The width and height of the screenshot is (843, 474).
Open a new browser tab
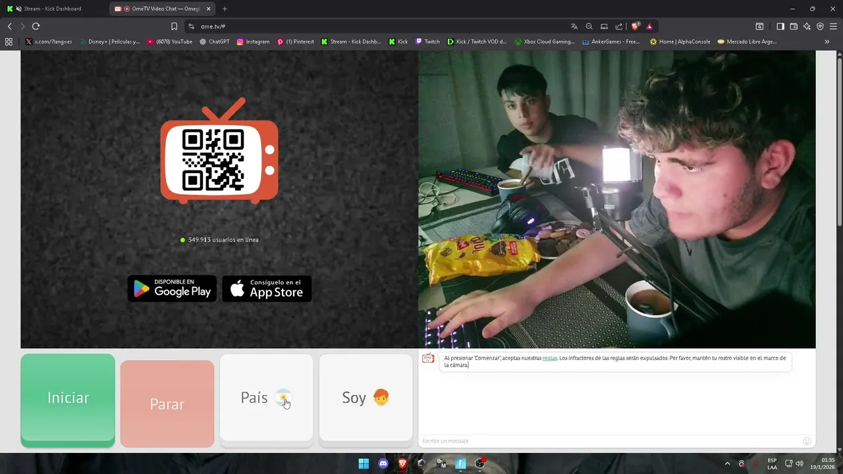[x=225, y=9]
